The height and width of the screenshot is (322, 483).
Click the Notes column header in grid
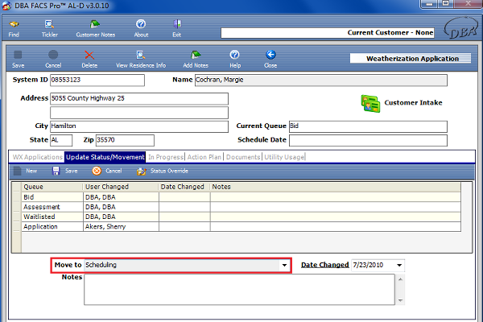(336, 187)
